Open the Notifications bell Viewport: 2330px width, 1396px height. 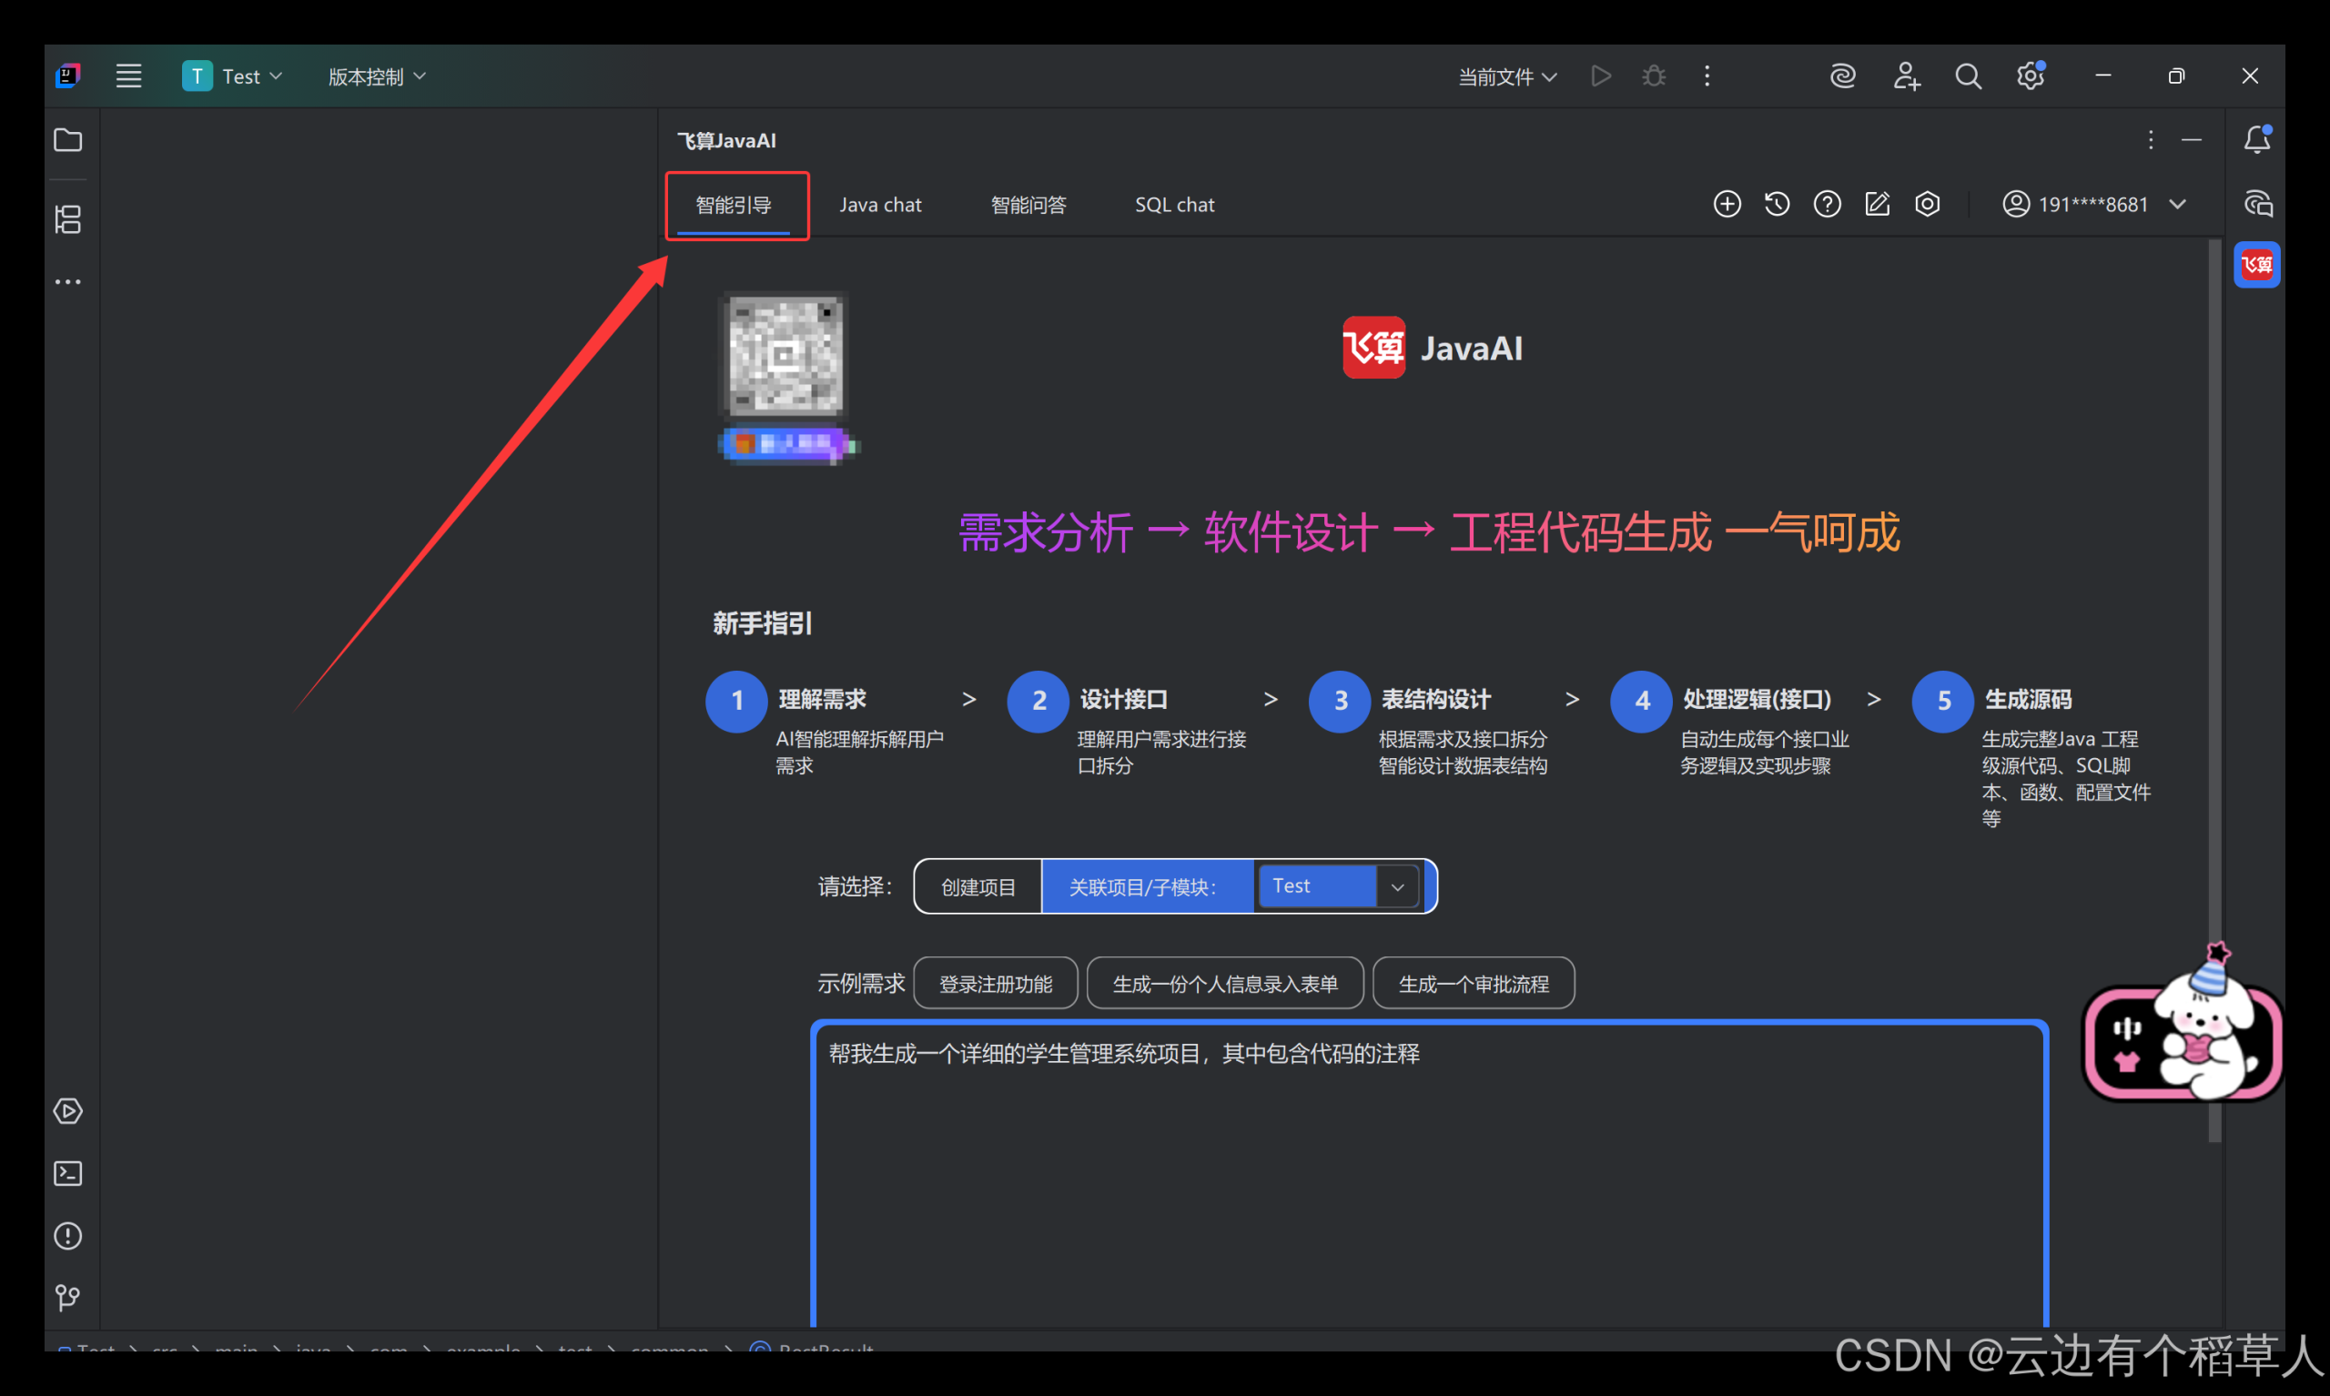(2256, 139)
